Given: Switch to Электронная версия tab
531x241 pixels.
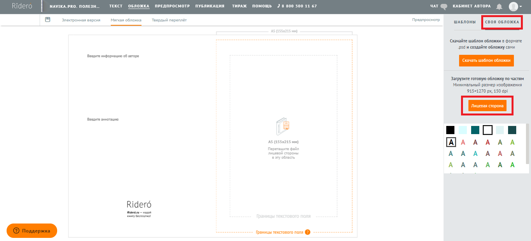Looking at the screenshot, I should coord(81,20).
